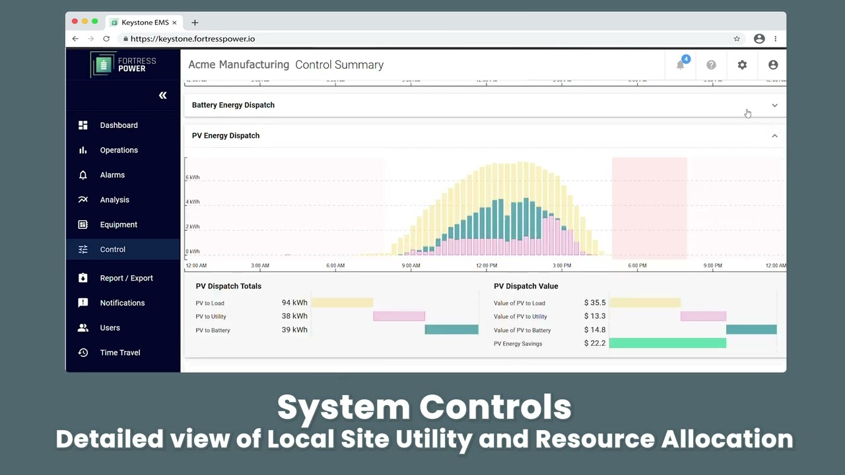845x475 pixels.
Task: Open the Alarms page
Action: pyautogui.click(x=112, y=175)
